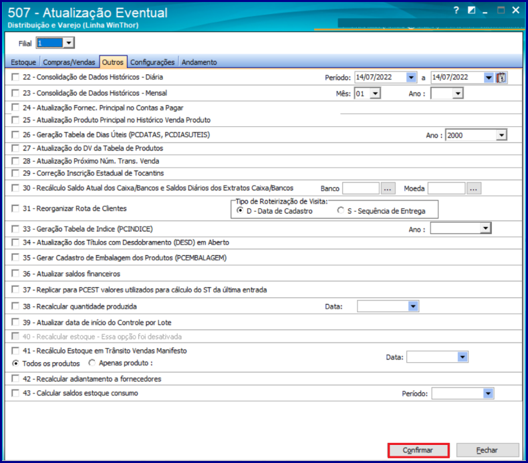Open the Filial dropdown

pyautogui.click(x=69, y=43)
